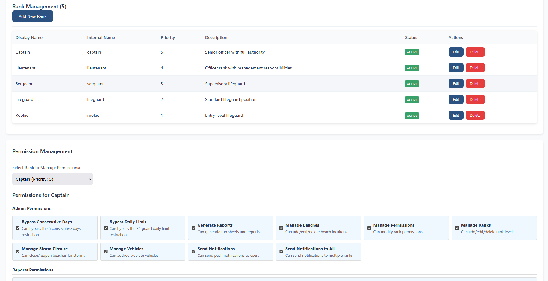Edit the Captain rank

point(455,52)
